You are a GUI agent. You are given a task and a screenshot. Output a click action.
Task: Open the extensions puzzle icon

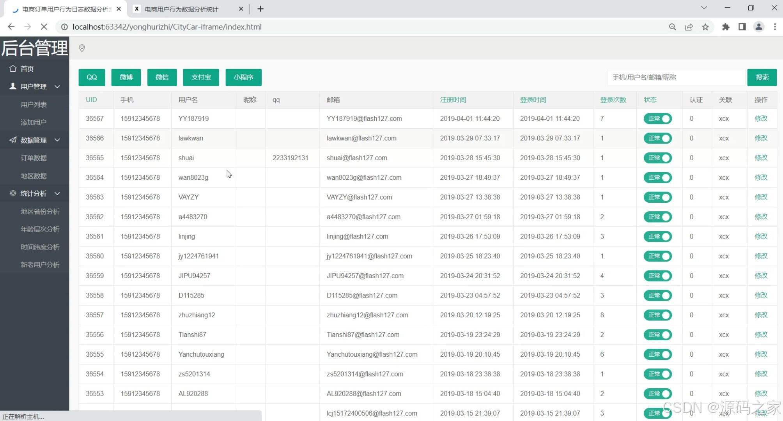point(726,27)
